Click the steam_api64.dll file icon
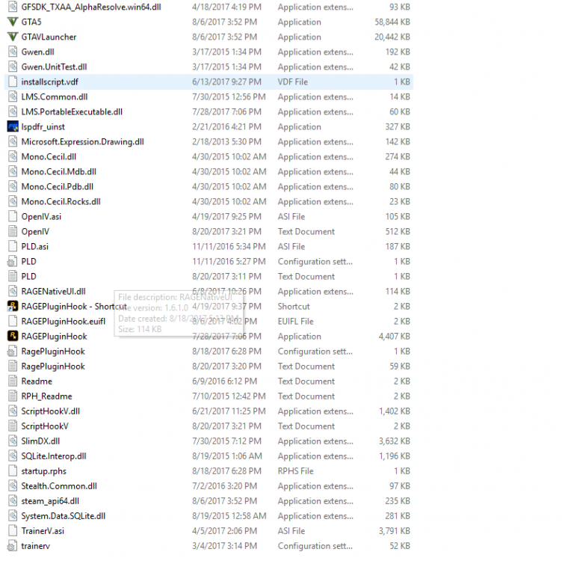Screen dimensions: 562x561 coord(13,500)
